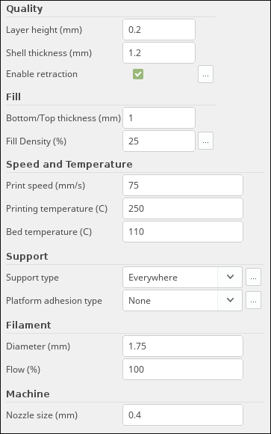The width and height of the screenshot is (271, 434).
Task: Open retraction settings ellipsis button
Action: click(205, 74)
